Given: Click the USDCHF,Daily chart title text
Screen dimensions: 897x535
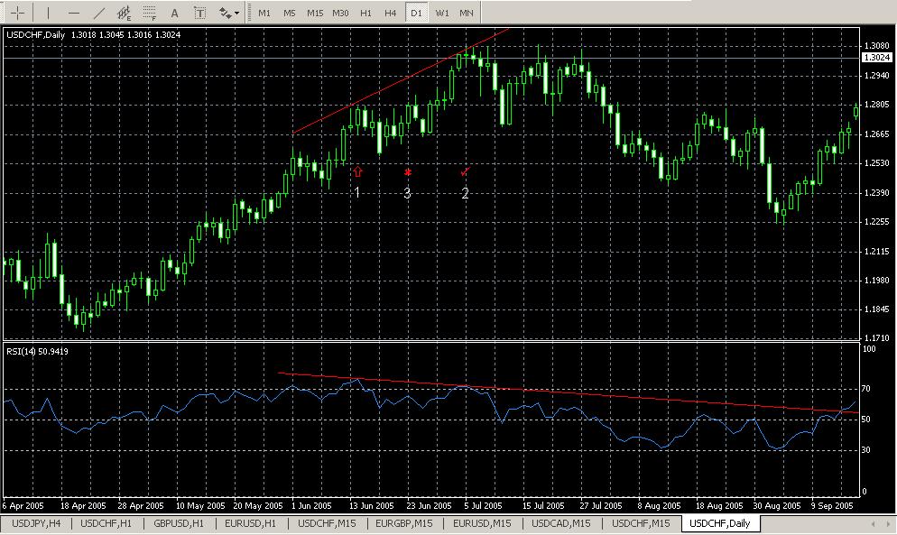Looking at the screenshot, I should 35,35.
